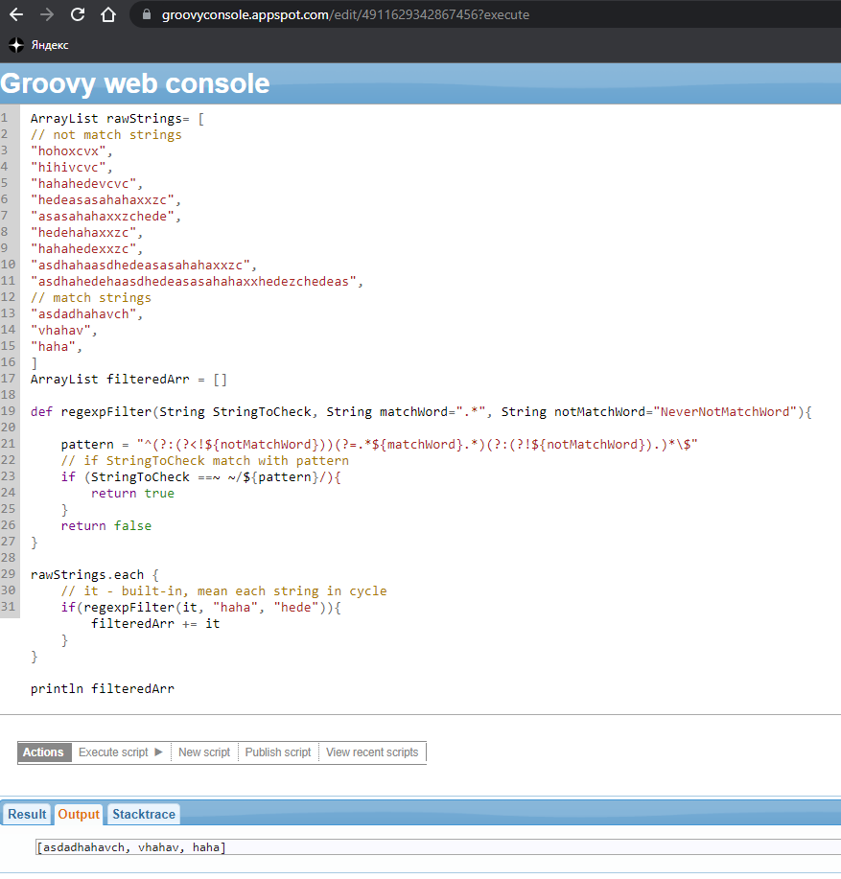Screen dimensions: 841x879
Task: Click the output text [asdadhahavch, vhahav, haha]
Action: 131,847
